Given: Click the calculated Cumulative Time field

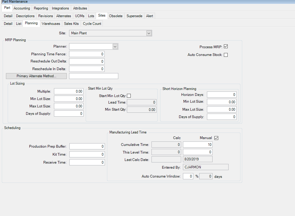Looking at the screenshot, I should pyautogui.click(x=166, y=145).
